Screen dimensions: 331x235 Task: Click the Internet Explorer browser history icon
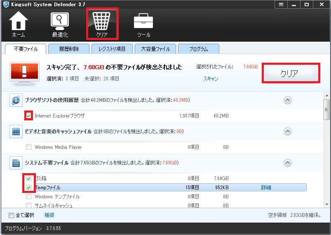(x=16, y=100)
